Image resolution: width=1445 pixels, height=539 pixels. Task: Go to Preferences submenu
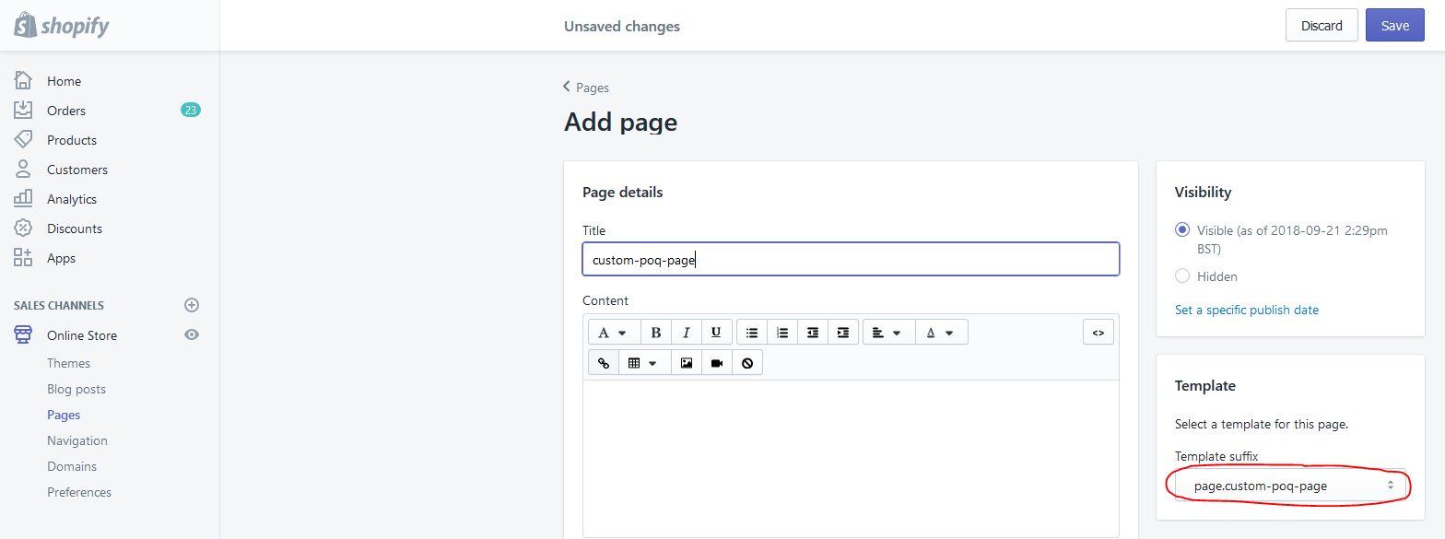point(79,492)
